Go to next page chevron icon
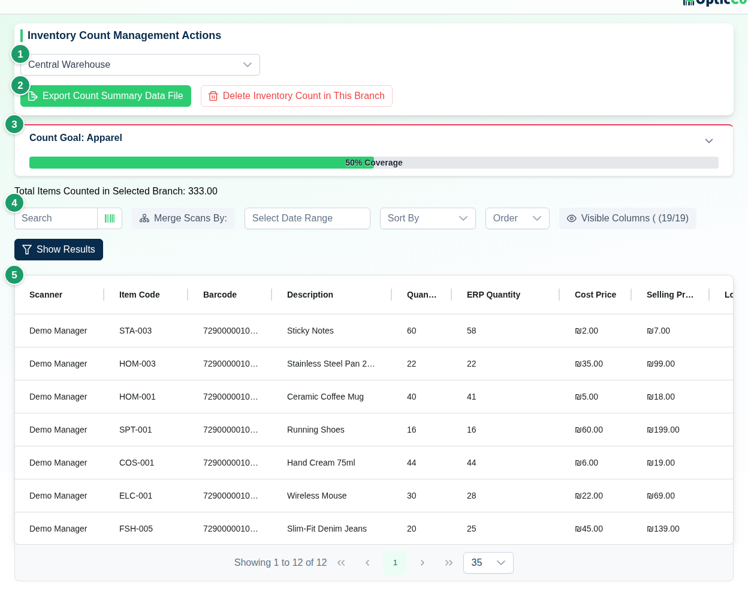This screenshot has height=609, width=748. [x=423, y=563]
